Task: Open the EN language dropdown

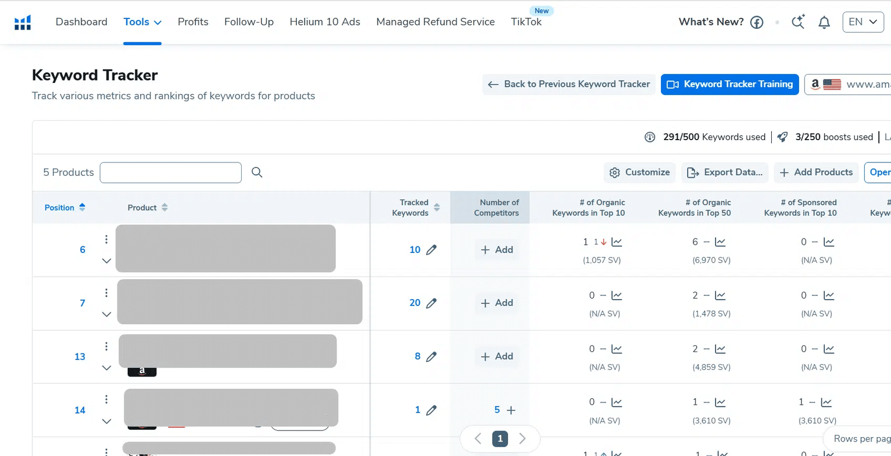Action: [x=863, y=22]
